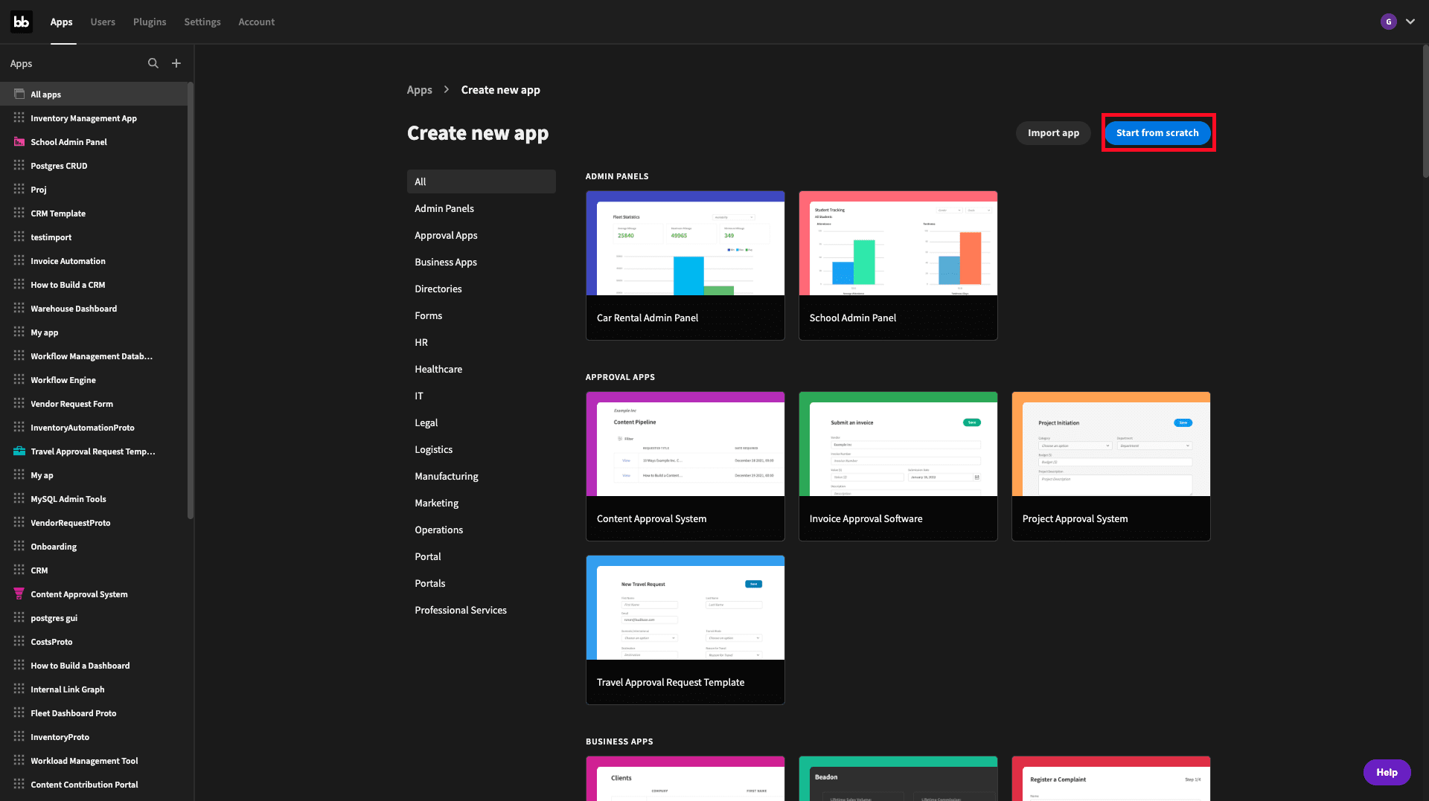The width and height of the screenshot is (1429, 801).
Task: Open the Invoice Approval Software template
Action: pos(898,466)
